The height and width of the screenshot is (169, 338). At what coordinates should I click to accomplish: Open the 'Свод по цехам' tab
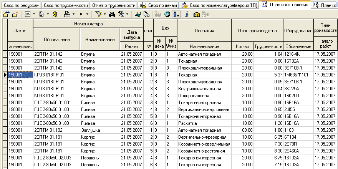pos(157,5)
